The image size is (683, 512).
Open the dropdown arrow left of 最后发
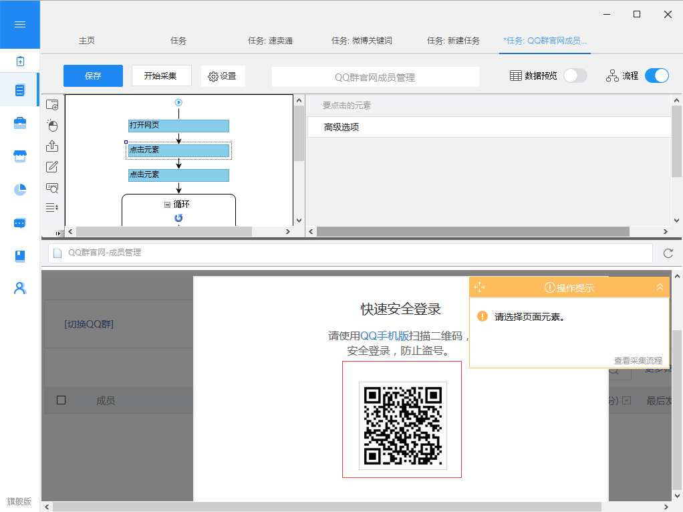coord(626,400)
